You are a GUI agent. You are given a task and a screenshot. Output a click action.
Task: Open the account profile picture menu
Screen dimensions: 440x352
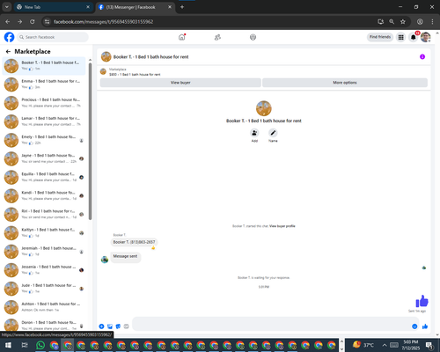(426, 37)
